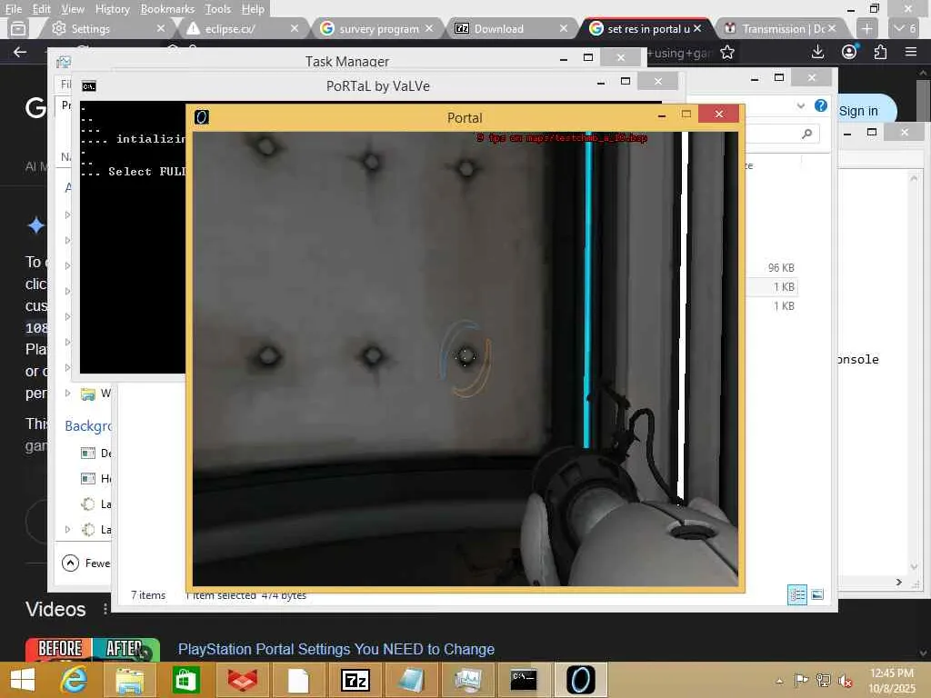This screenshot has height=698, width=931.
Task: Click the down arrow of the vertical scrollbar in the window showing 'onsole'
Action: coord(914,567)
